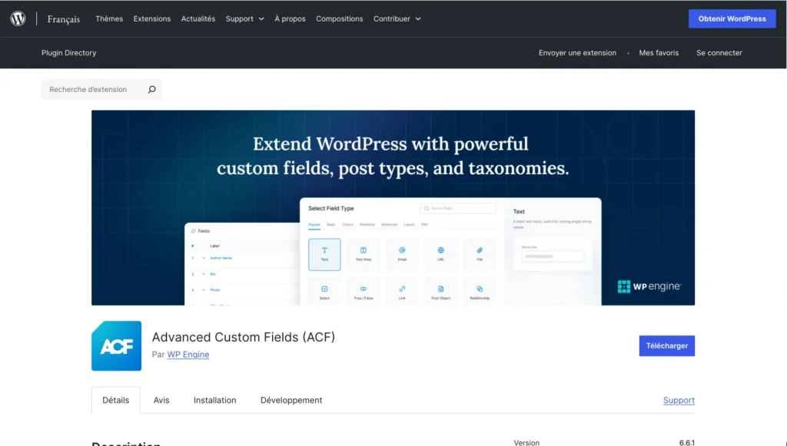The height and width of the screenshot is (446, 787).
Task: Select the Relationship field type icon
Action: (480, 290)
